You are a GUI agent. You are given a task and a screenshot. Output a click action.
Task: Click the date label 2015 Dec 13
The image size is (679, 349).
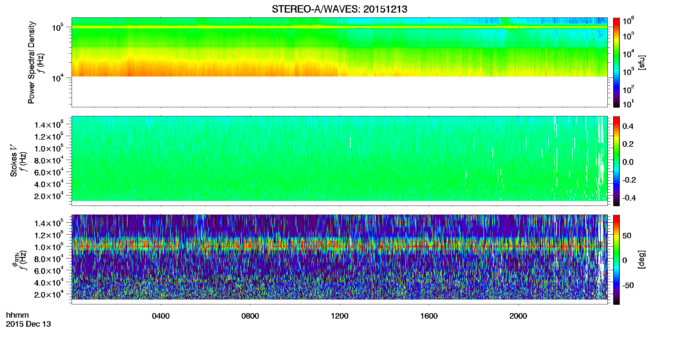tap(29, 324)
